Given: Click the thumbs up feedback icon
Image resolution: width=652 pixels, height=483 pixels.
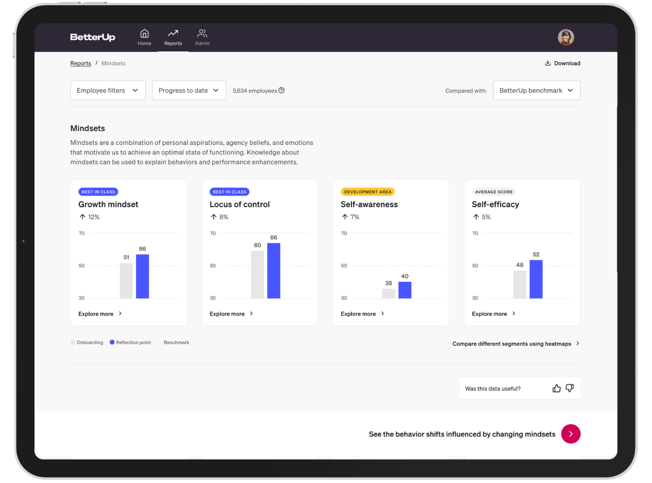Looking at the screenshot, I should pyautogui.click(x=556, y=388).
